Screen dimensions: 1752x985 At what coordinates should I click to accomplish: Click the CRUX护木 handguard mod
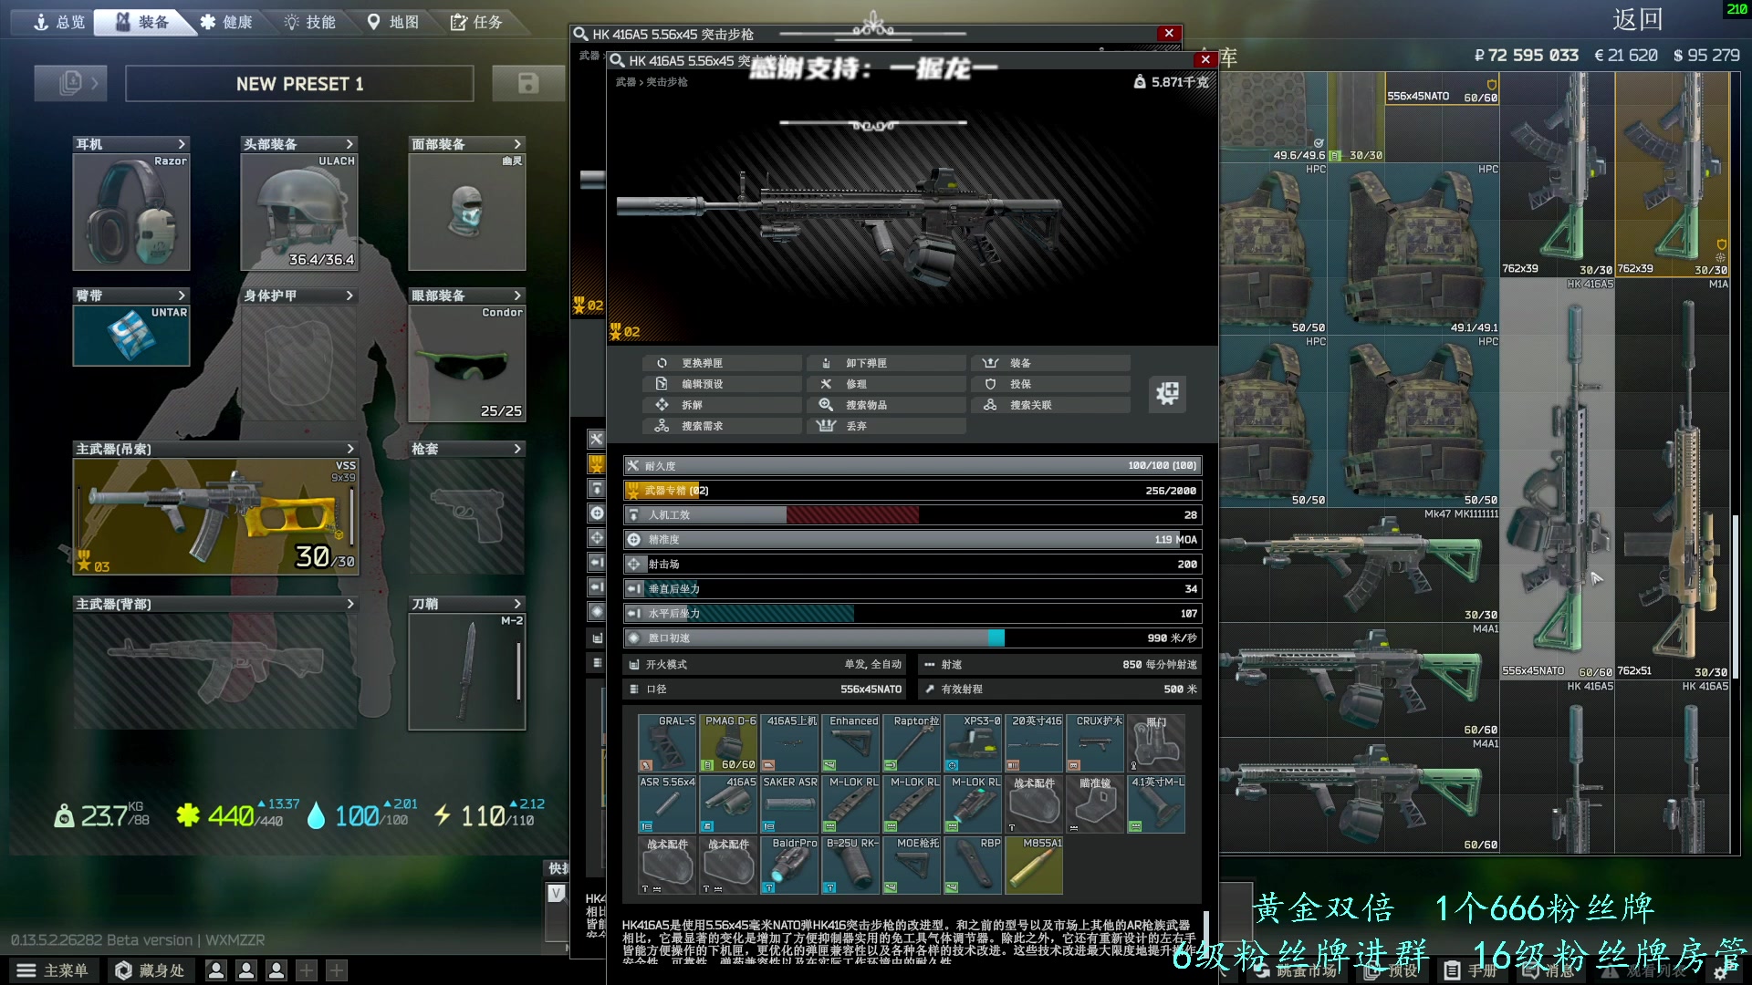pos(1095,743)
